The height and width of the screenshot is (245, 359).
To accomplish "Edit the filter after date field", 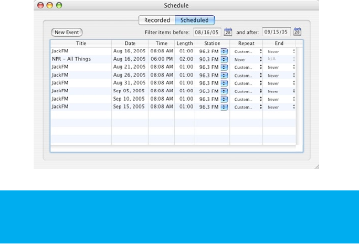I will pos(276,32).
